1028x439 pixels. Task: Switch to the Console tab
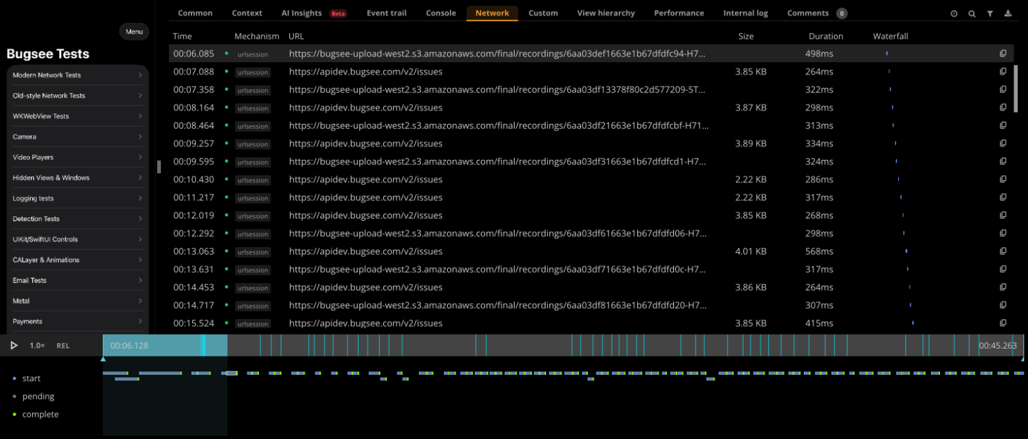[x=441, y=13]
